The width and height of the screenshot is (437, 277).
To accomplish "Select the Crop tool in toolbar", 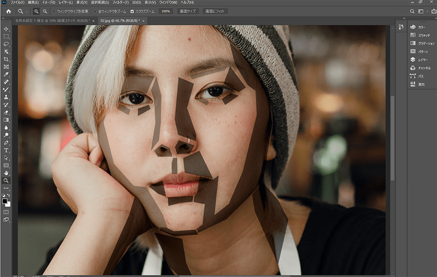I will (x=6, y=59).
